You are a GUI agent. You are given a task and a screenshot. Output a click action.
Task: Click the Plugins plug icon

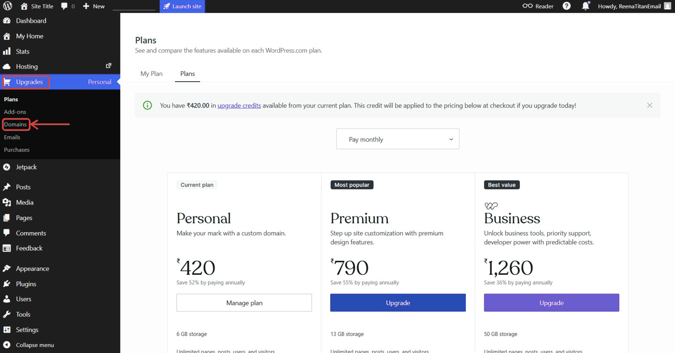click(x=7, y=284)
